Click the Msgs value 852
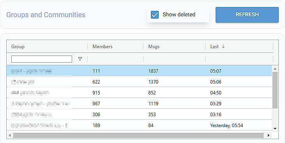 (x=152, y=92)
